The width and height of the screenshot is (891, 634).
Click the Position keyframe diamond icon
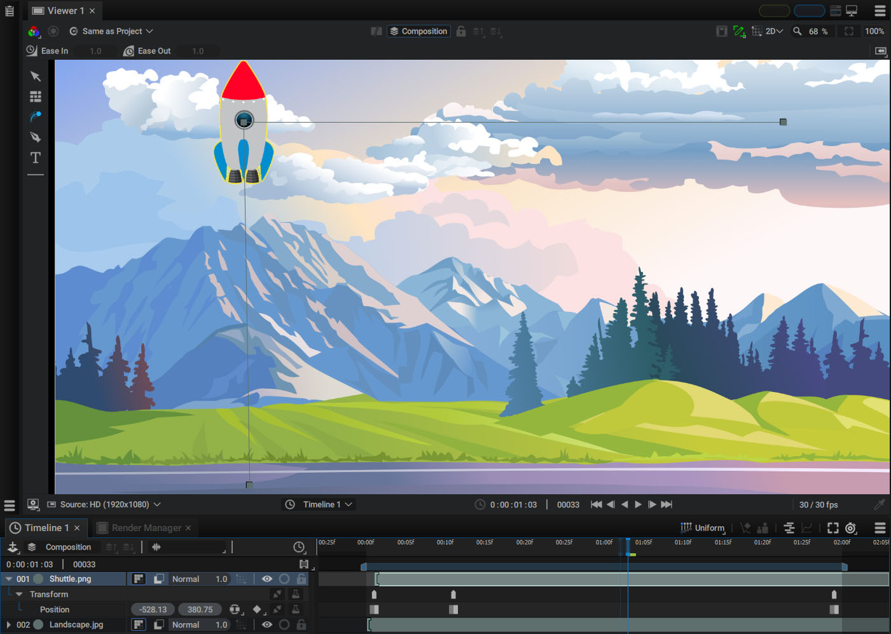point(257,609)
